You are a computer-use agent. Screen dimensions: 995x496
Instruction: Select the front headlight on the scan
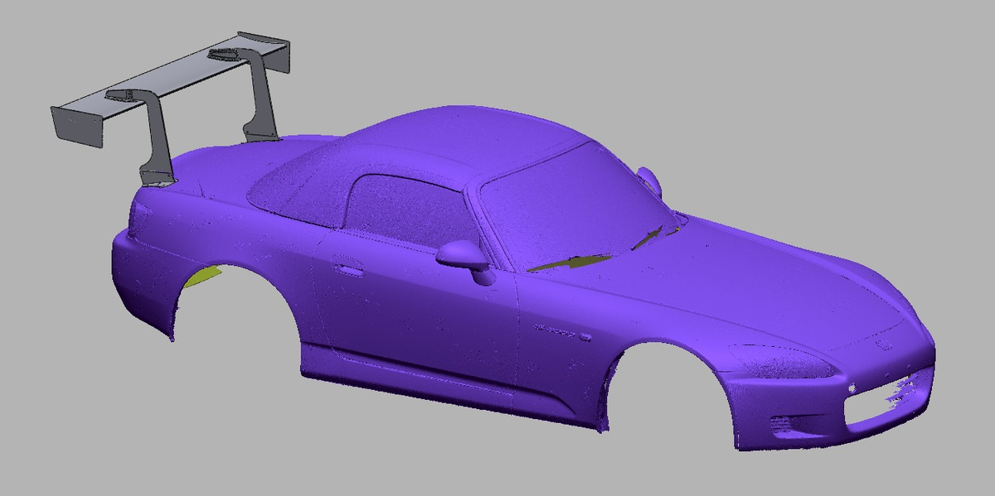pos(783,359)
